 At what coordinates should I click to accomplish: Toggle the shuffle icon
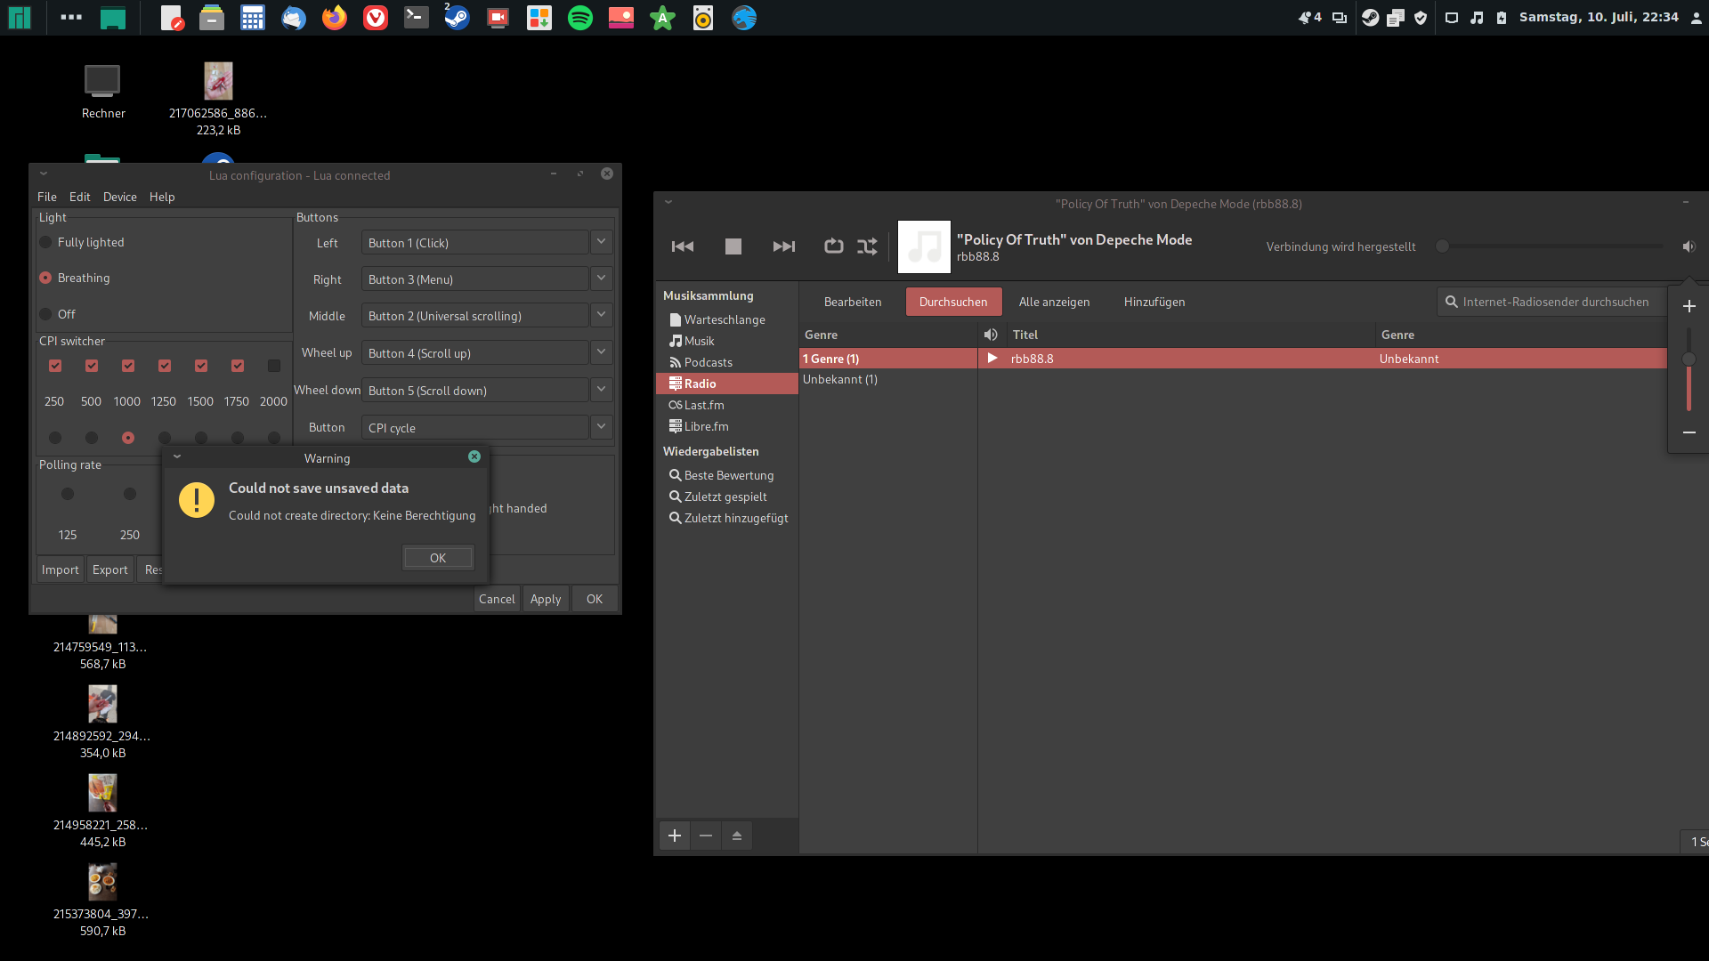tap(867, 246)
